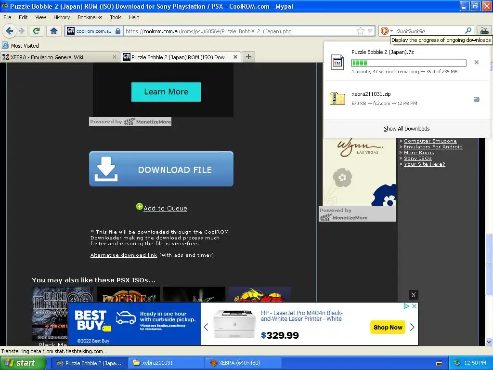Open containing folder for xebra211031.zip

(x=476, y=99)
